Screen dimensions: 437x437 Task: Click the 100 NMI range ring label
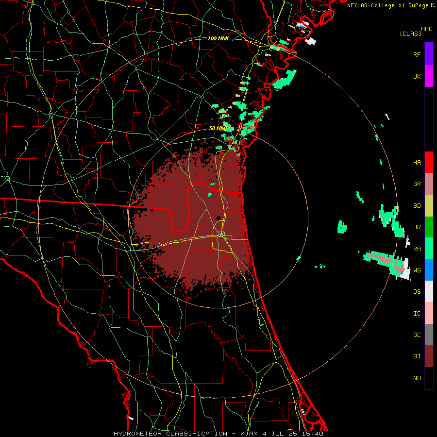coord(218,38)
